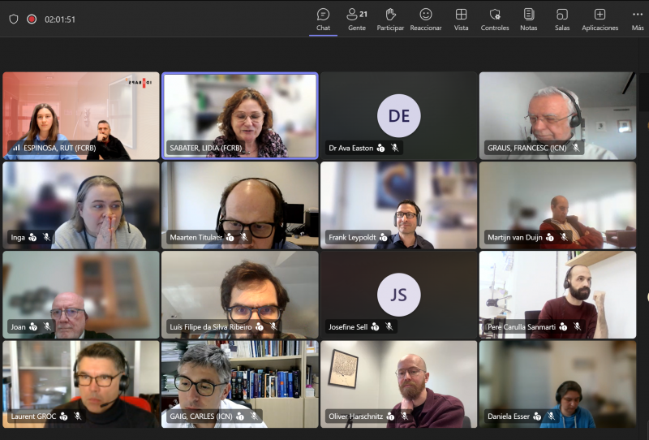
Task: Click Martijn van Duijn muted mic icon
Action: 564,237
